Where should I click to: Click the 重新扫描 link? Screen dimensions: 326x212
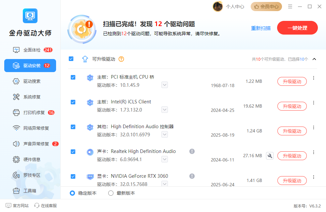click(x=261, y=28)
